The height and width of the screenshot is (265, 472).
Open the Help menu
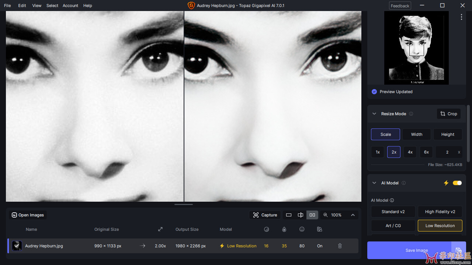(88, 6)
